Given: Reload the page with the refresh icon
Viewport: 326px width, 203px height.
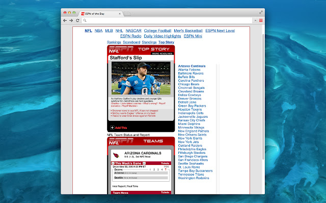Looking at the screenshot, I should click(77, 20).
